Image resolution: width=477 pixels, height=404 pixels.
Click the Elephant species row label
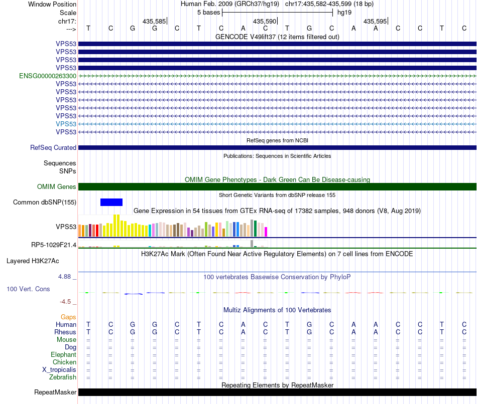[64, 354]
